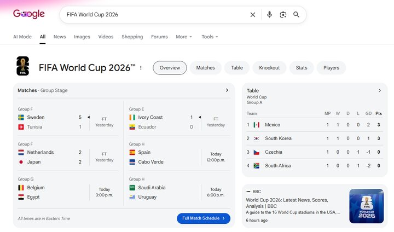The image size is (394, 232).
Task: Select the Players chip
Action: coord(331,68)
